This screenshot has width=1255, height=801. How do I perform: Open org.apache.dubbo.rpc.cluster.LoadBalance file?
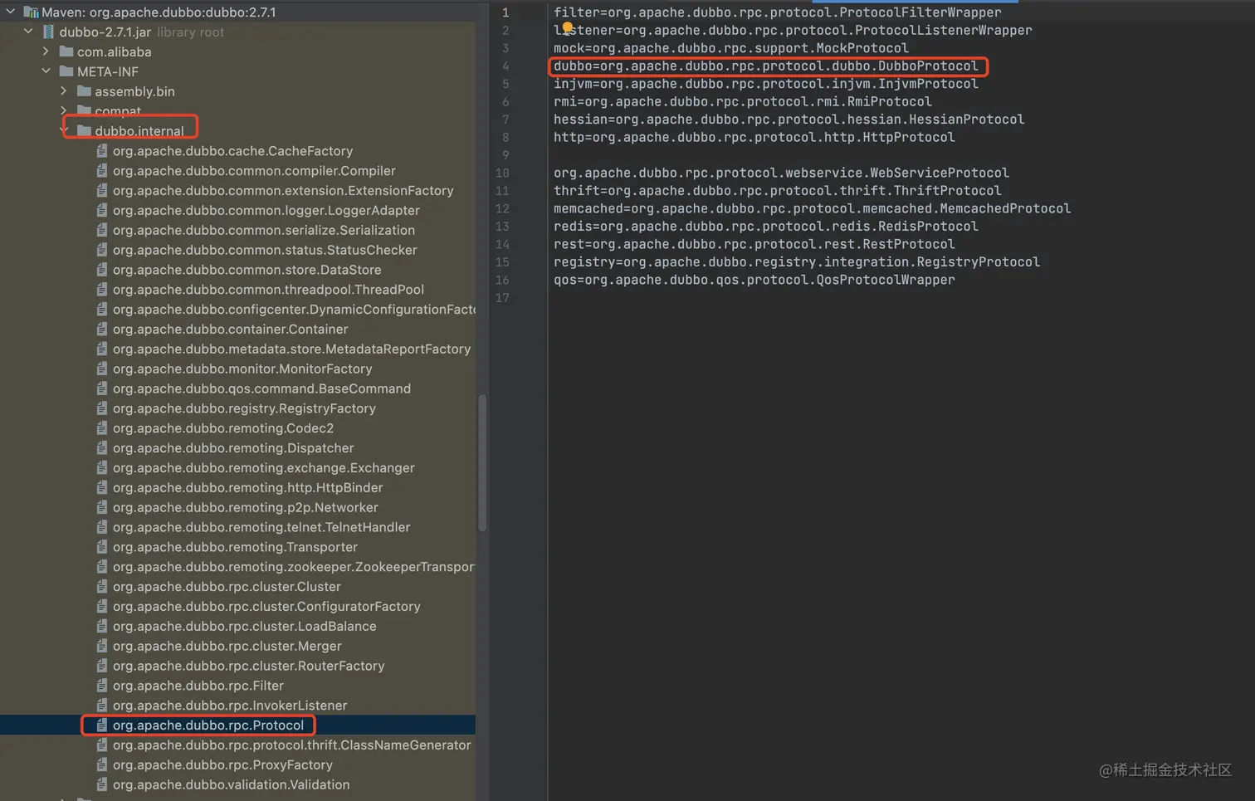click(244, 626)
